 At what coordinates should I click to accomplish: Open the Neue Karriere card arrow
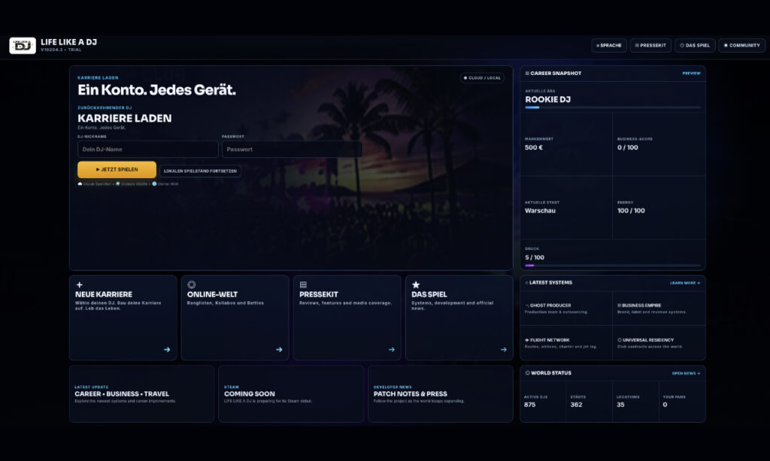[167, 350]
